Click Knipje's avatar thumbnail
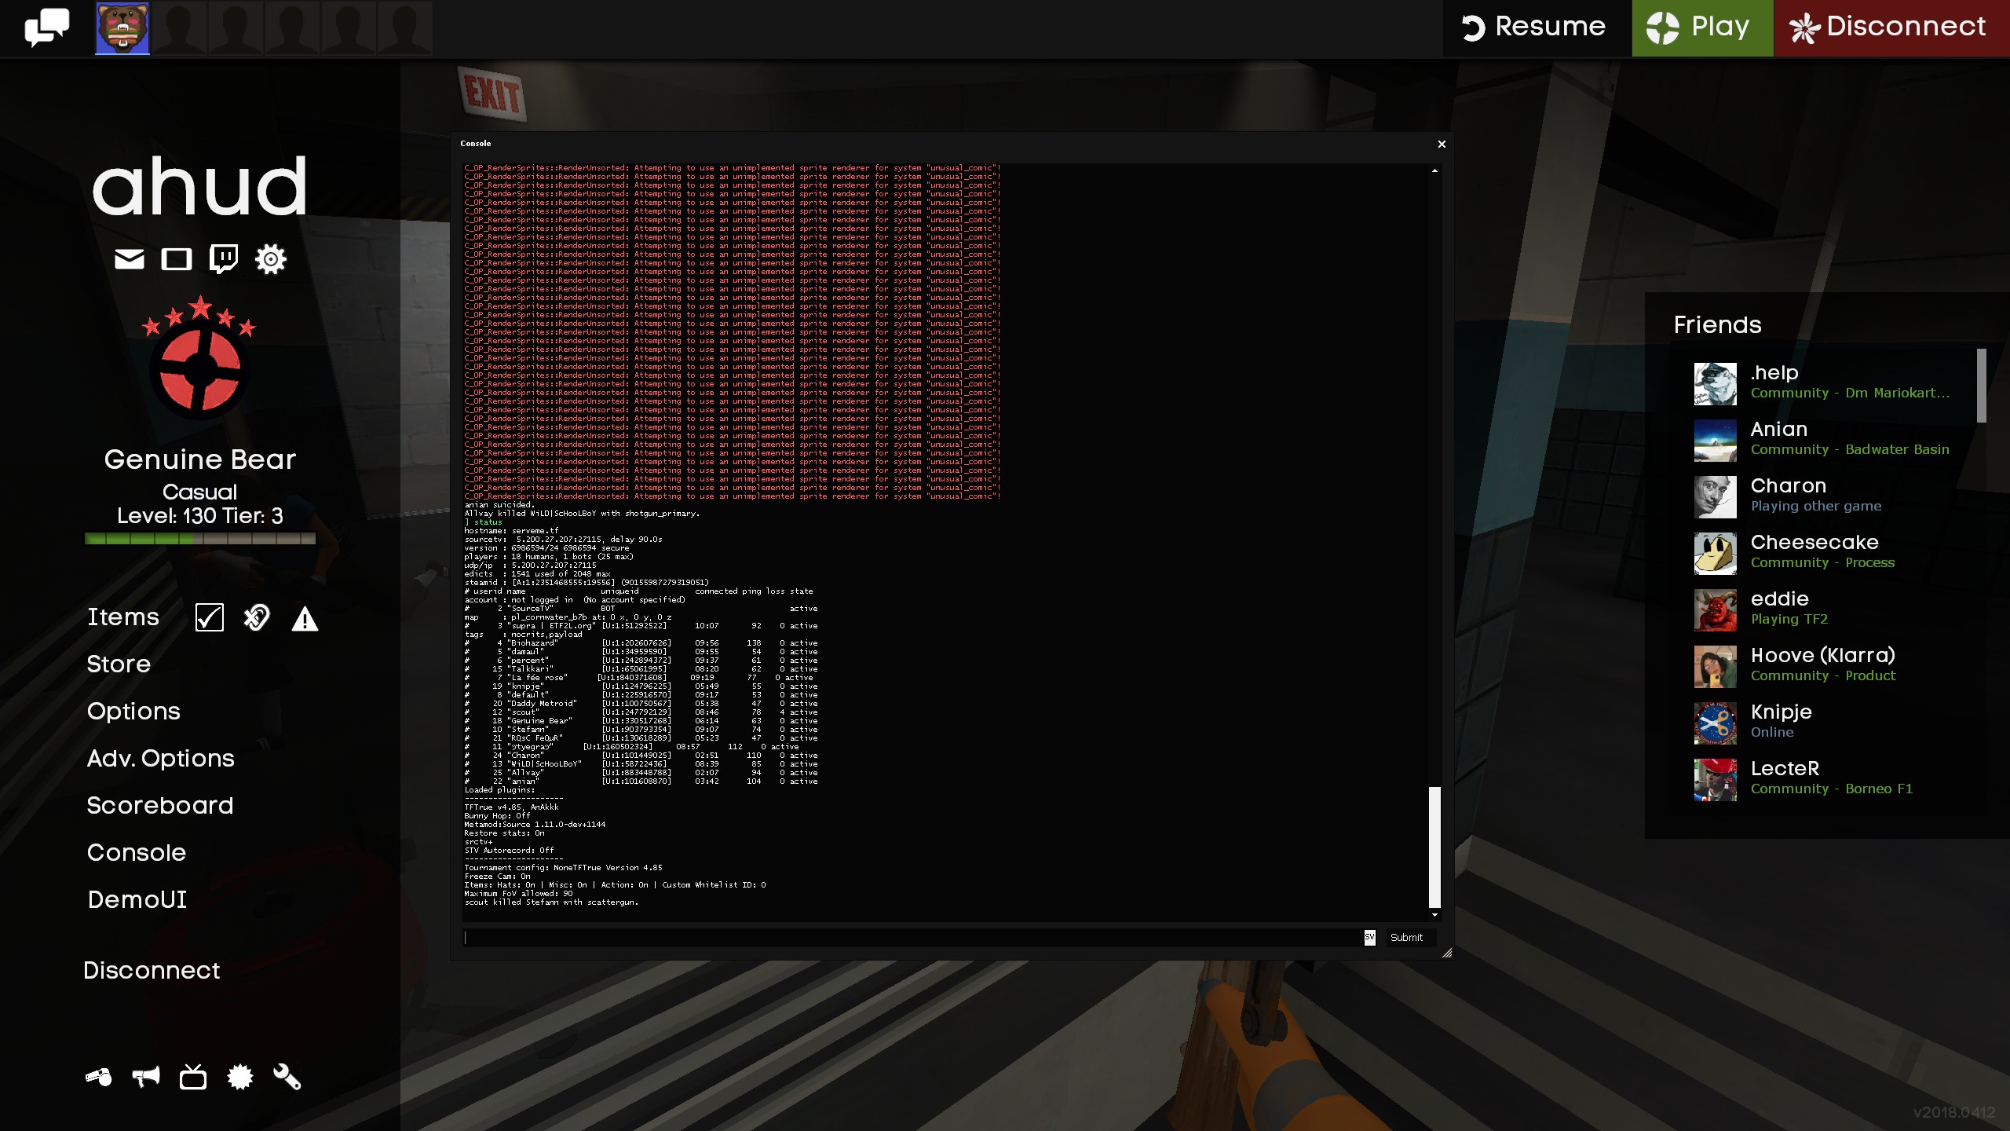The width and height of the screenshot is (2010, 1131). tap(1716, 723)
